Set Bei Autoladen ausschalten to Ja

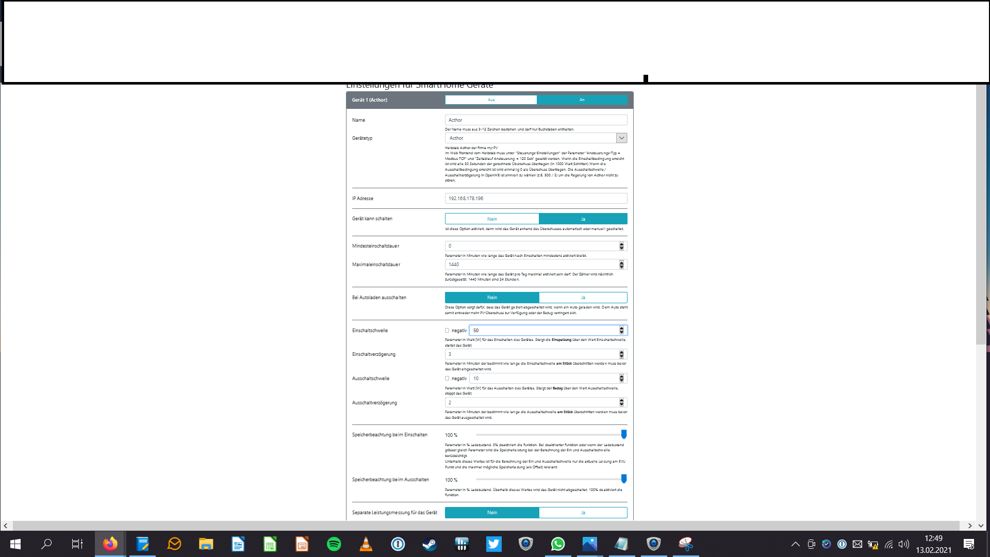point(583,298)
